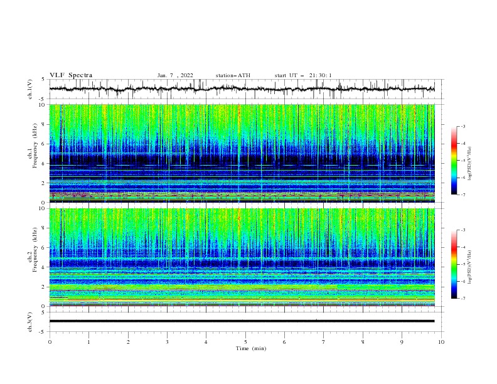Screen dimensions: 497x384
Task: Click time axis tick label "2"
Action: click(128, 342)
